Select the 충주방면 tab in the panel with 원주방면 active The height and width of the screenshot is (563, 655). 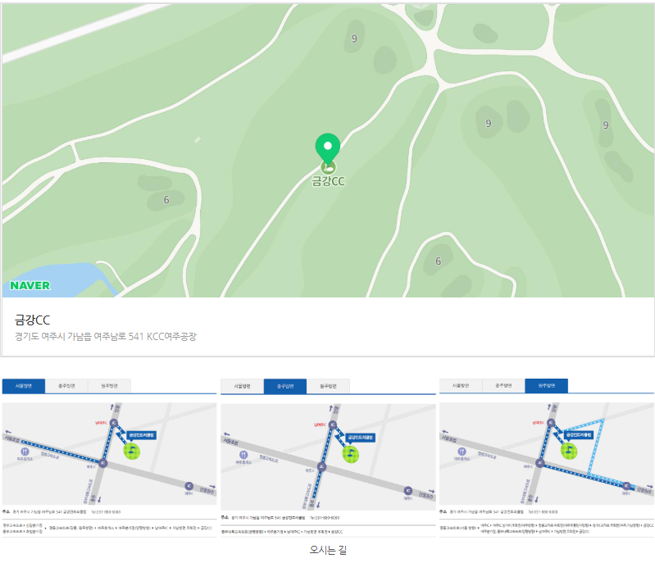[503, 386]
